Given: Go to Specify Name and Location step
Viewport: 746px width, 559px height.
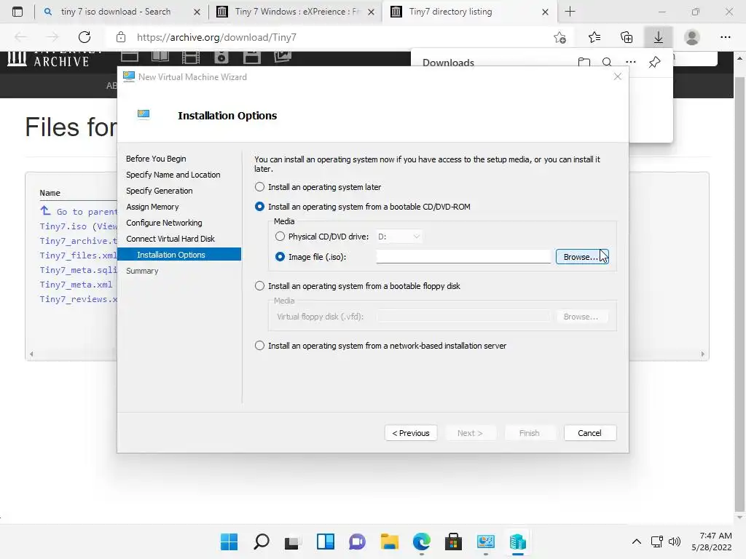Looking at the screenshot, I should pyautogui.click(x=173, y=175).
